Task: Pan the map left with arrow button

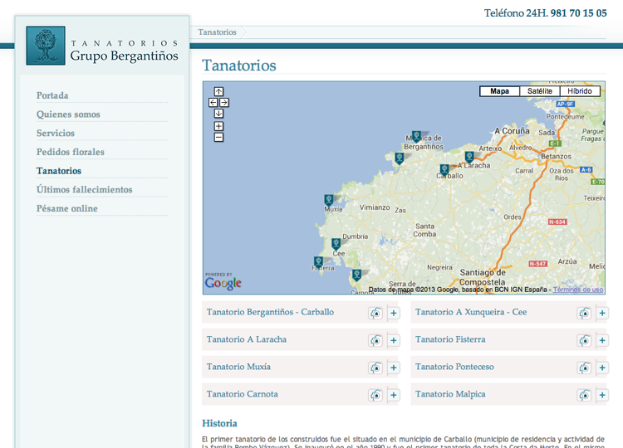Action: click(x=213, y=102)
